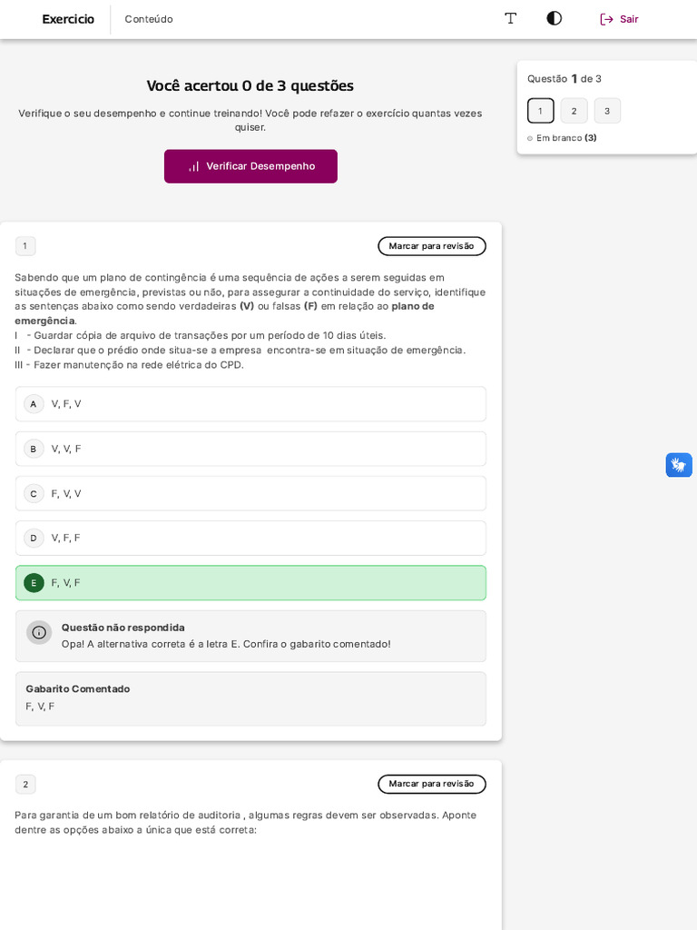Jump to question 3 in navigator
697x930 pixels.
(x=607, y=111)
